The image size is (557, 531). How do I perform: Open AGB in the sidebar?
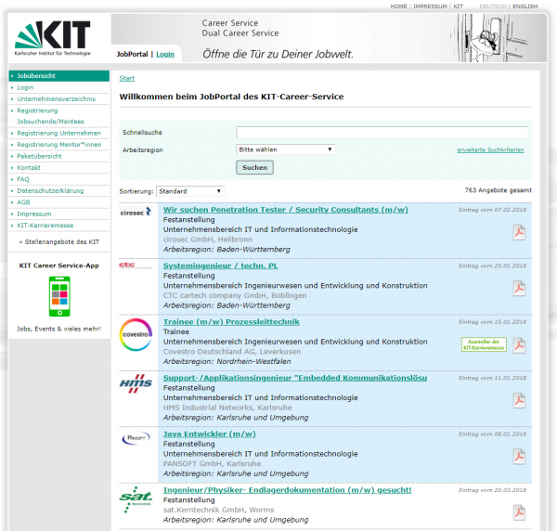[23, 202]
